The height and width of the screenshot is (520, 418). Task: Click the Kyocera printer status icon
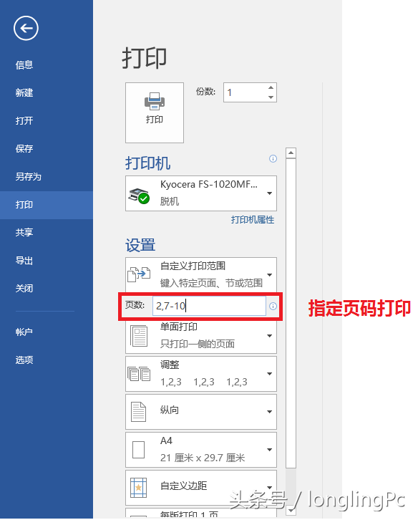tap(140, 196)
